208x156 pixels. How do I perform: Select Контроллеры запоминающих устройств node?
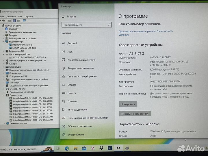[x=29, y=79]
